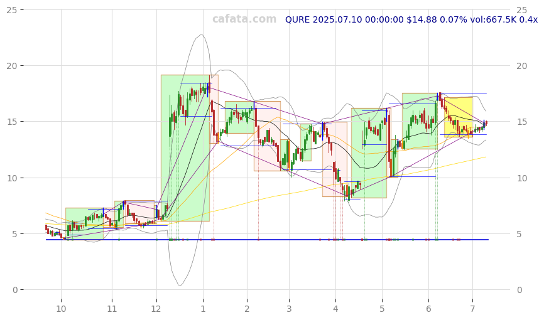Click the right y-axis label 0
544x320 pixels.
point(519,290)
